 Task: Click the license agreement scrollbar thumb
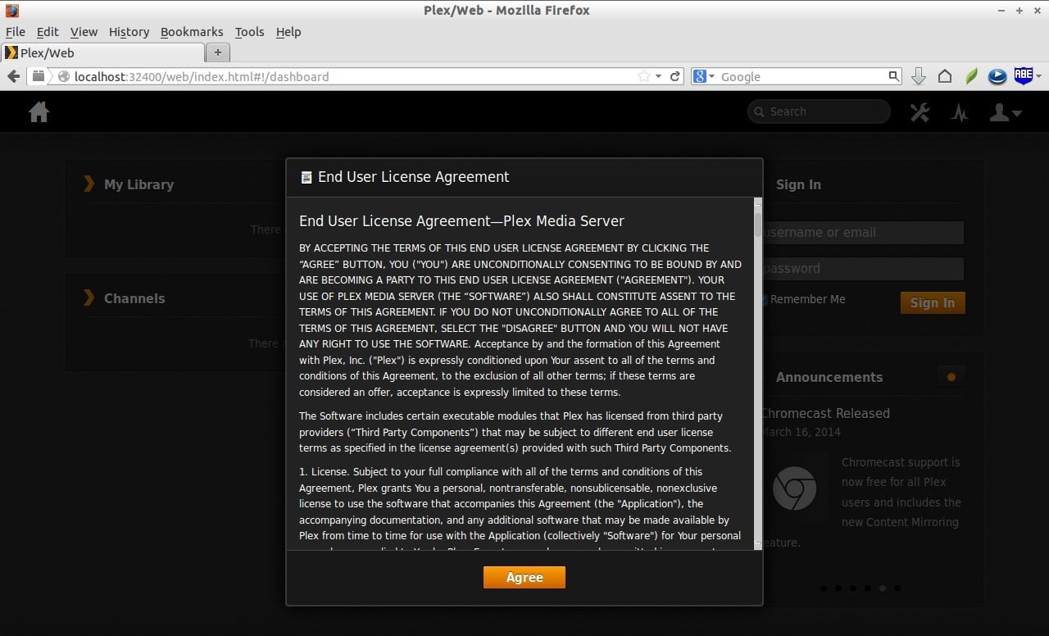click(x=758, y=224)
